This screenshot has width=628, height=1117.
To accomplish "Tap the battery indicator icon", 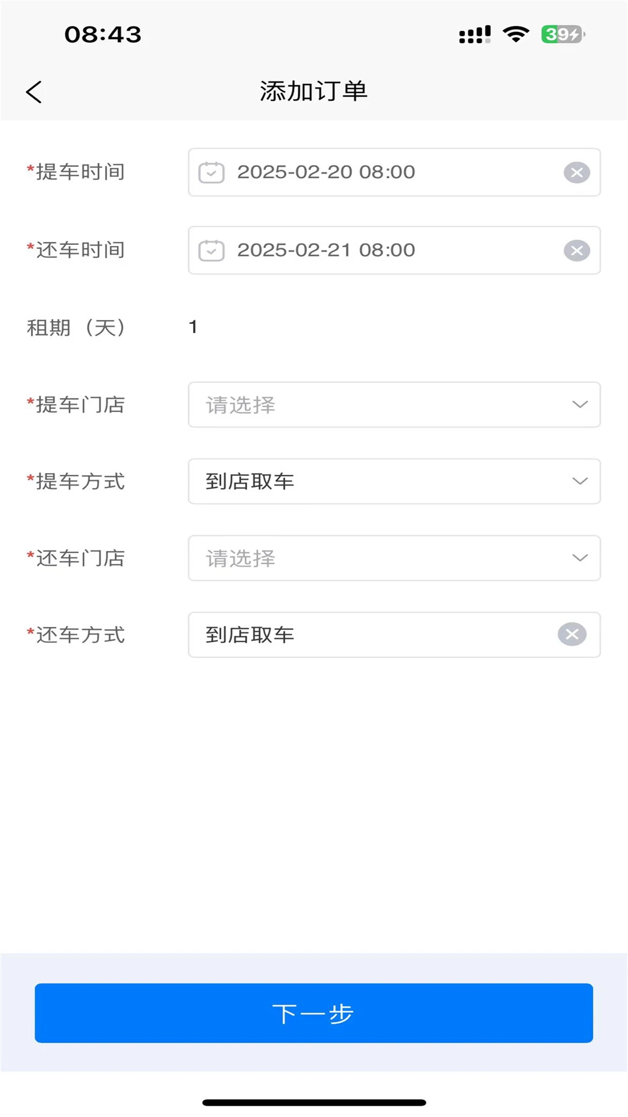I will pos(562,34).
